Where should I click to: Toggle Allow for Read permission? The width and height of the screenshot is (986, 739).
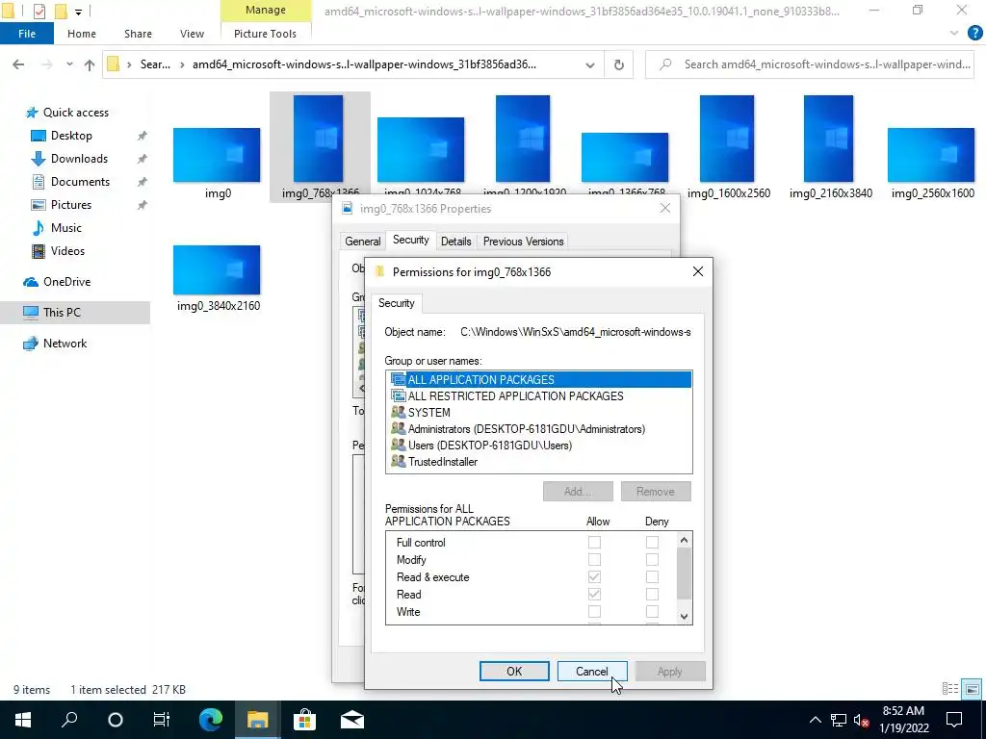click(594, 594)
